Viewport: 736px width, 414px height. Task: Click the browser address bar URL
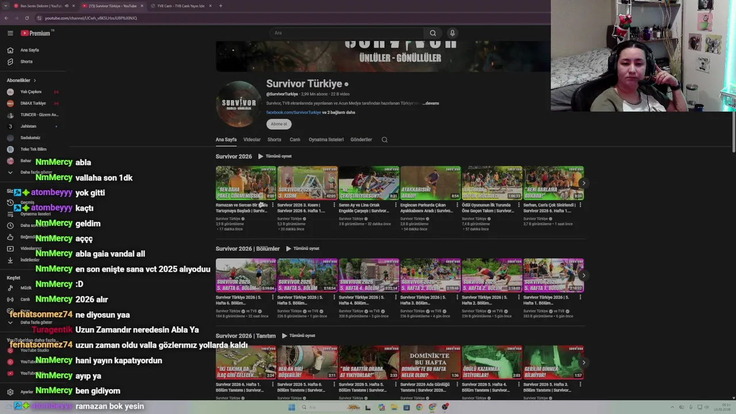click(91, 18)
